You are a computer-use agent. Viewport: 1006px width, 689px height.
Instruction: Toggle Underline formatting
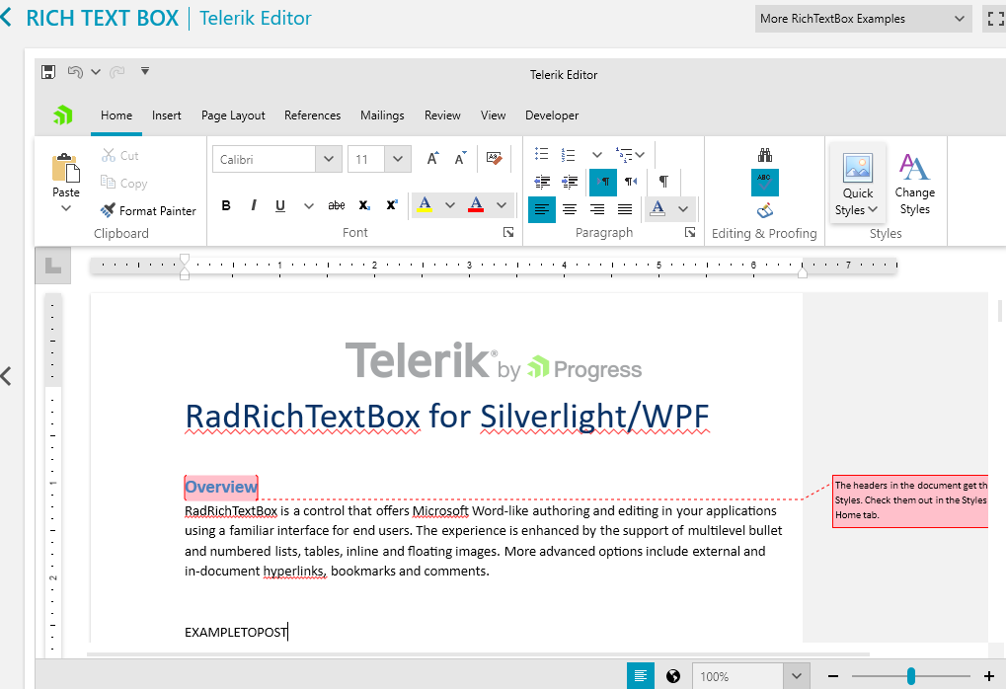click(x=280, y=205)
